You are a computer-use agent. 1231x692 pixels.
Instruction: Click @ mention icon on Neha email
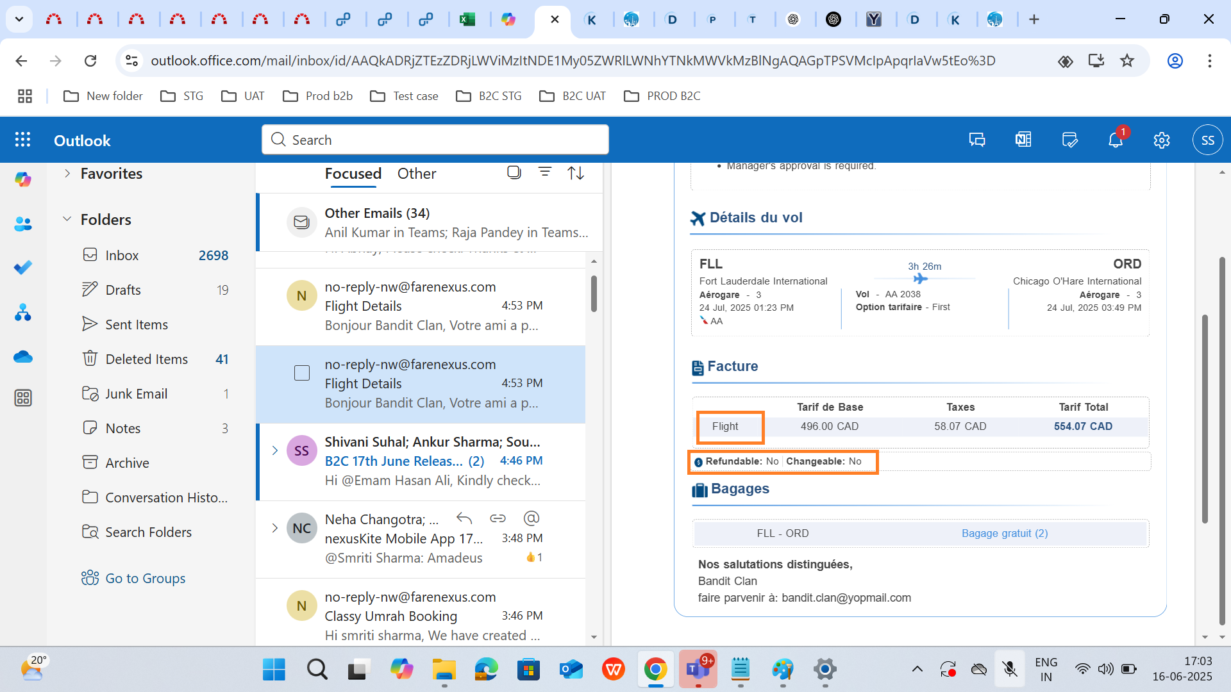click(532, 518)
